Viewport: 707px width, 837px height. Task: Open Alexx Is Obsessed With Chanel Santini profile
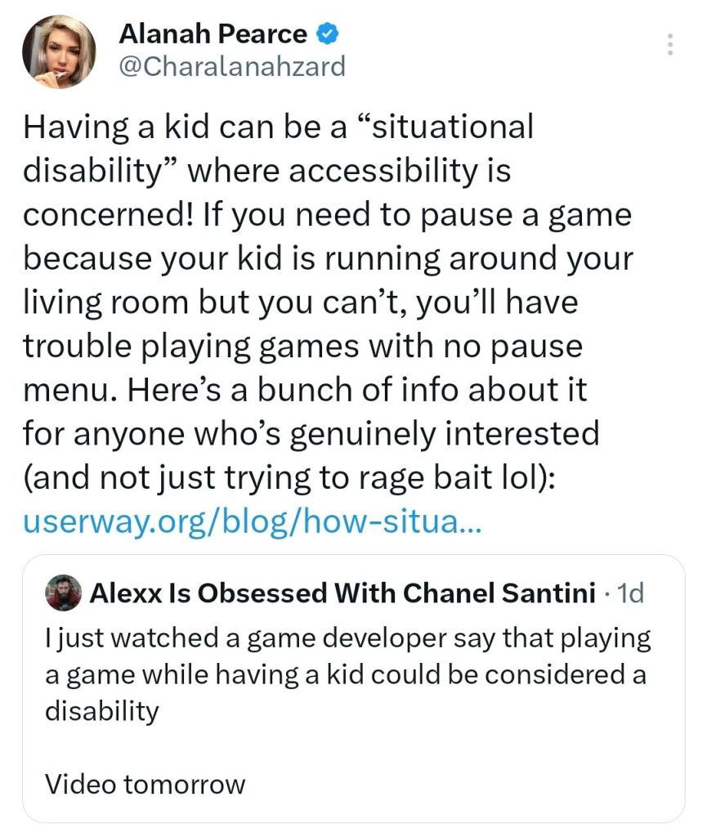342,593
